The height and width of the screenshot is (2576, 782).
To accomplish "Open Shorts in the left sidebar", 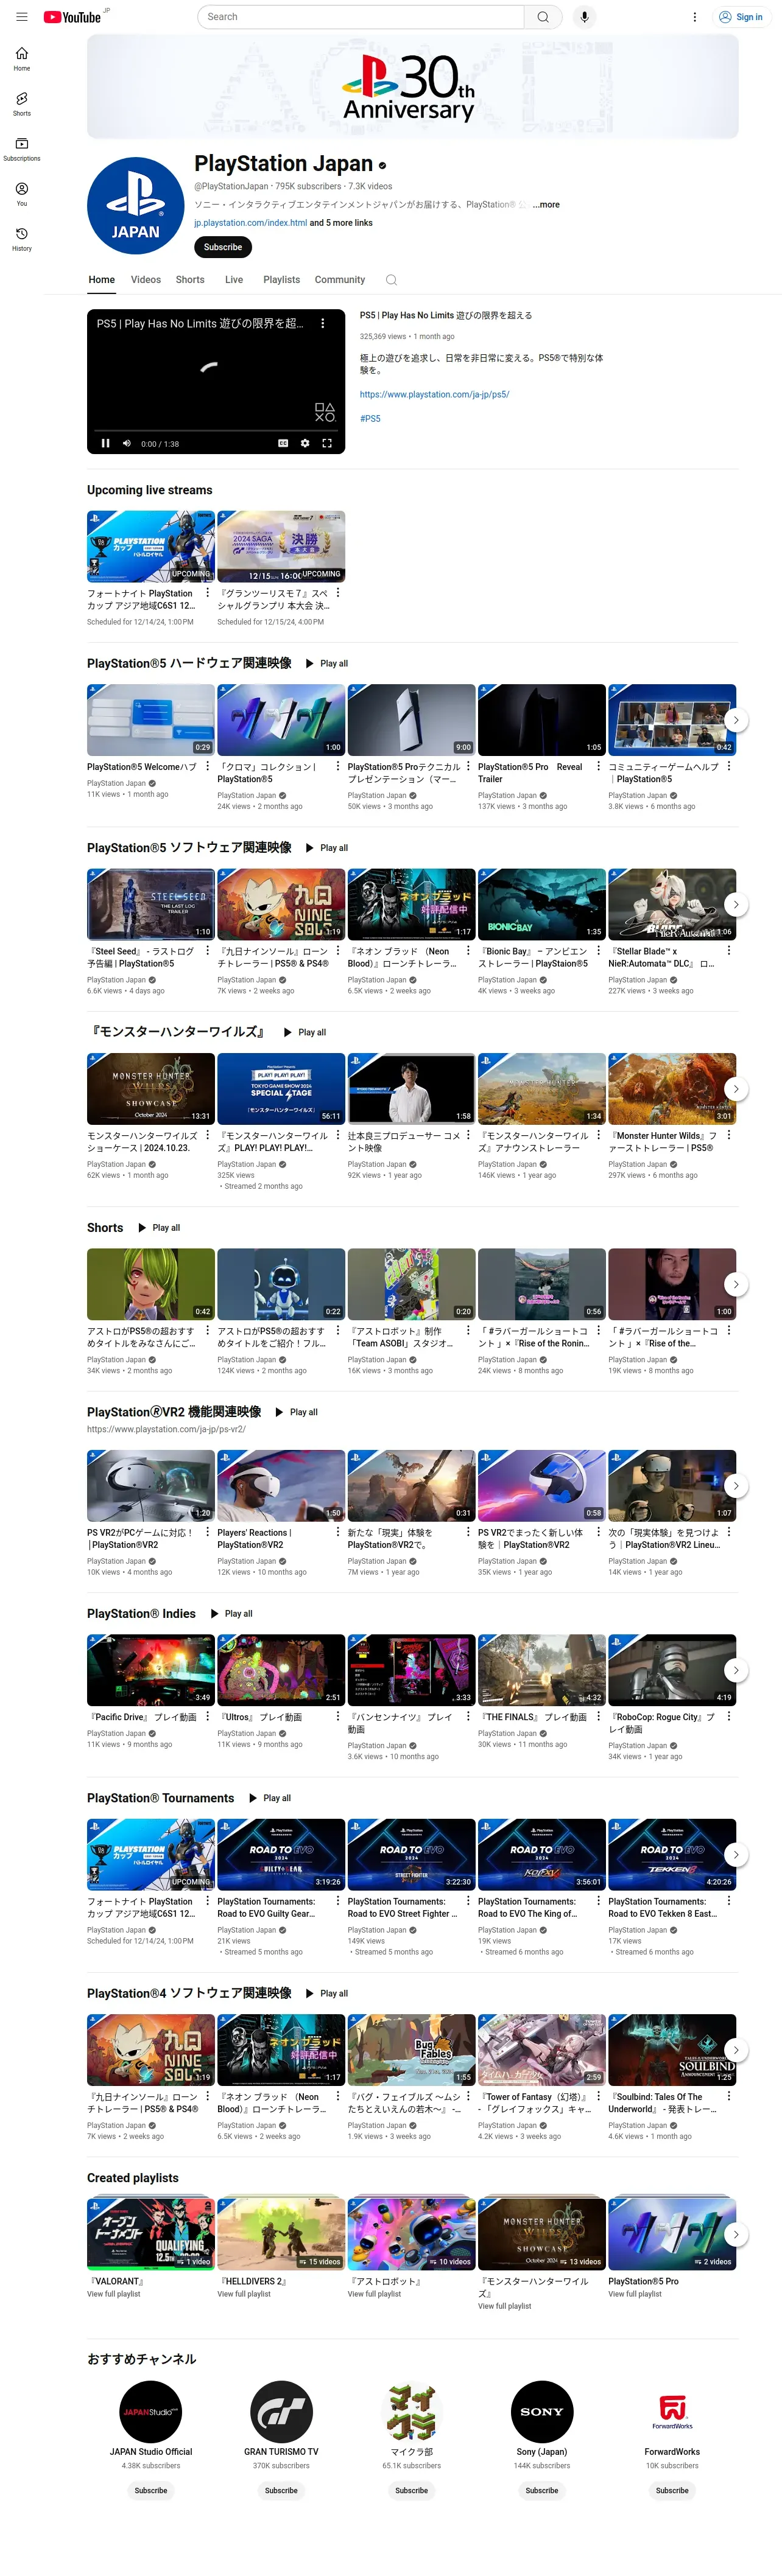I will tap(22, 104).
